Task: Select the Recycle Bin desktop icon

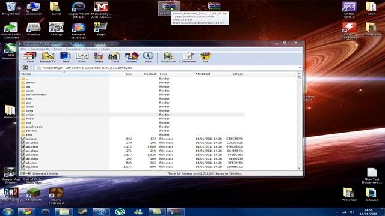Action: [11, 8]
